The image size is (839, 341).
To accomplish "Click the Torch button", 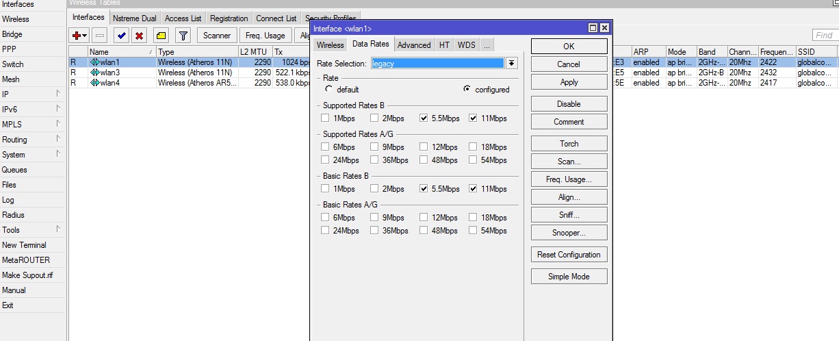I will click(x=569, y=144).
